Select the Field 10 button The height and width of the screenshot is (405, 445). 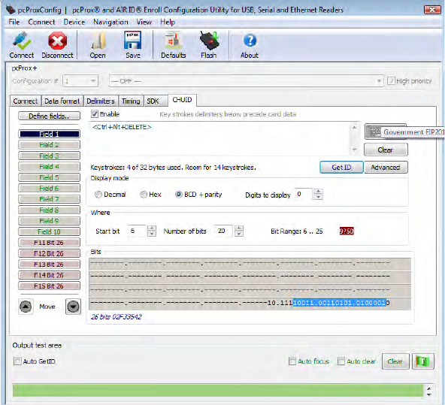(x=49, y=231)
